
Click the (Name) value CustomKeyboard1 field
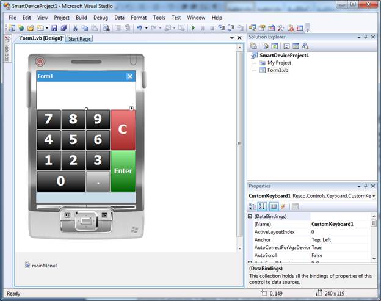(341, 224)
